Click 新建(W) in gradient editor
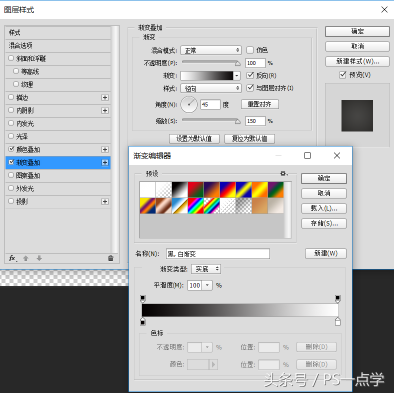 click(x=325, y=253)
